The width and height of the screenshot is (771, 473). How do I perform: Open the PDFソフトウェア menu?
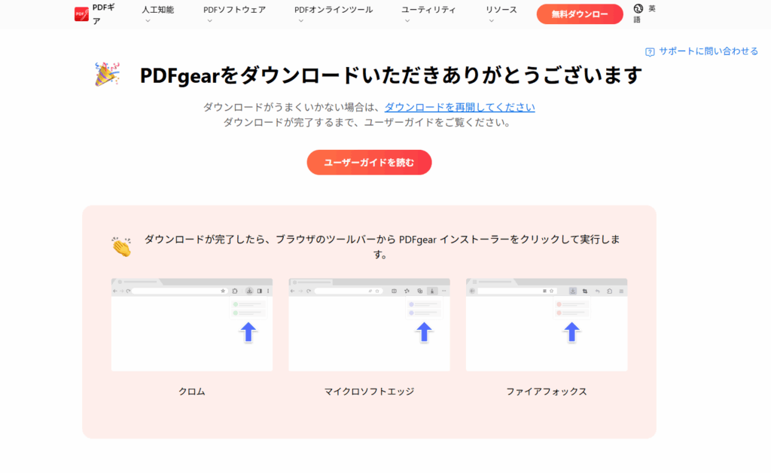235,9
